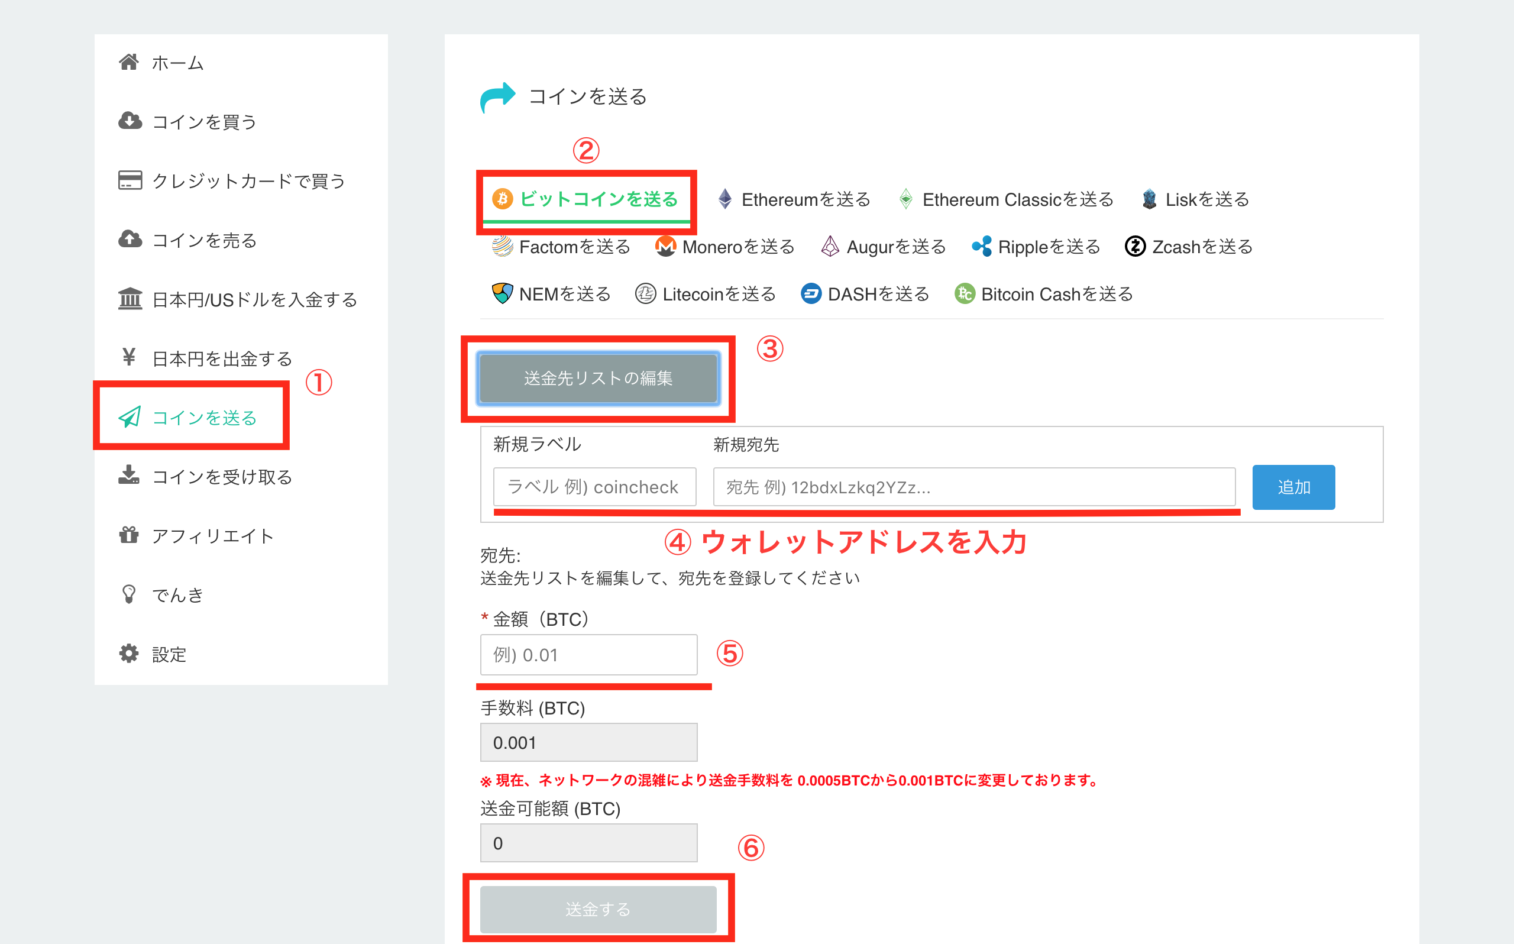Click the blue DASH logo icon
Image resolution: width=1514 pixels, height=944 pixels.
811,293
